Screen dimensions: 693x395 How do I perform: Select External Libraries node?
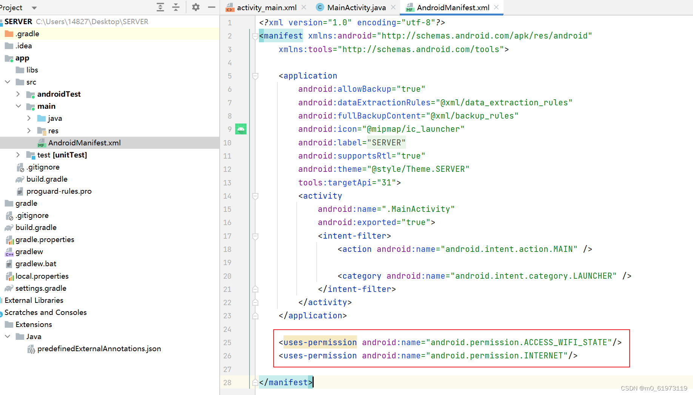tap(109, 300)
